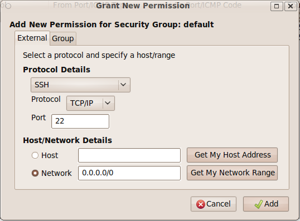Viewport: 300px width, 221px height.
Task: Click Get My Host Address button
Action: point(233,155)
